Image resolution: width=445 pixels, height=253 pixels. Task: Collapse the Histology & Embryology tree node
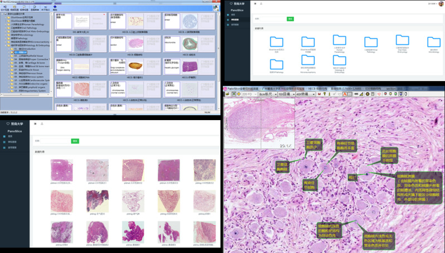6,45
